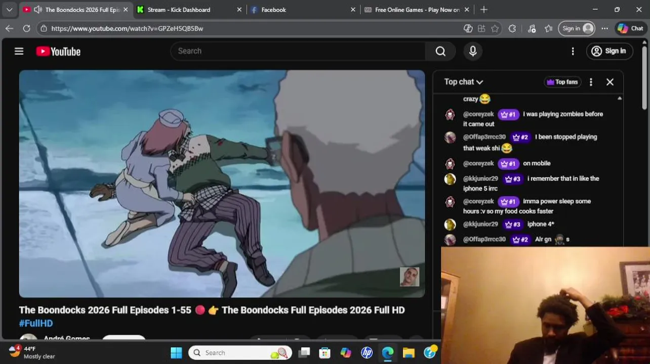
Task: Open a new browser tab
Action: click(484, 10)
